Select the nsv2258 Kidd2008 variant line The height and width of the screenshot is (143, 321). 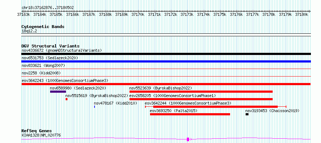(166, 77)
